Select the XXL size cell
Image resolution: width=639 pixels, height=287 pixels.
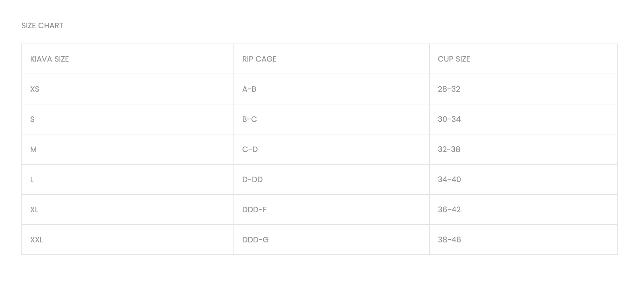(x=37, y=240)
